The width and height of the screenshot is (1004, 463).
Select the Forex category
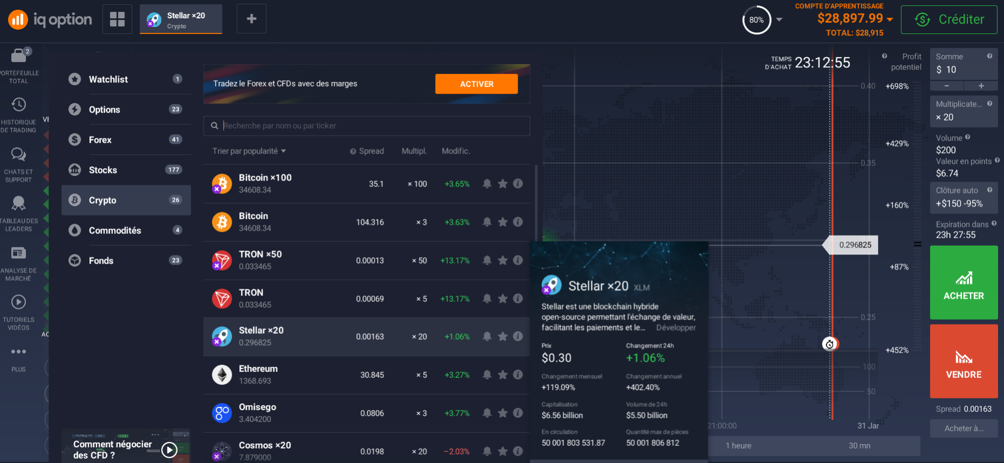[126, 140]
